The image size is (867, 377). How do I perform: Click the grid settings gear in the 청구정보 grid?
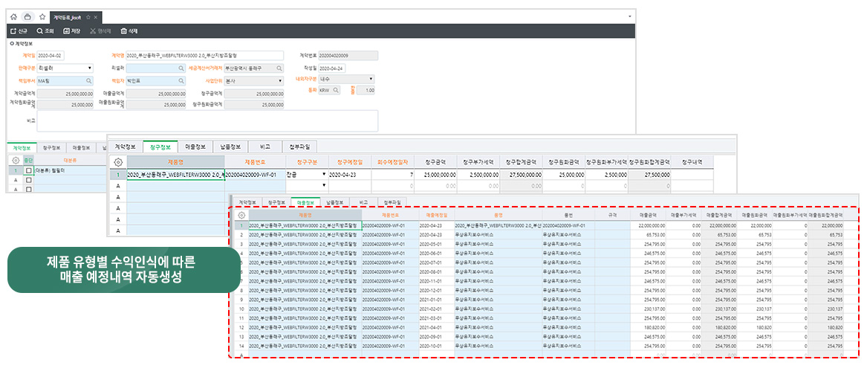click(117, 162)
